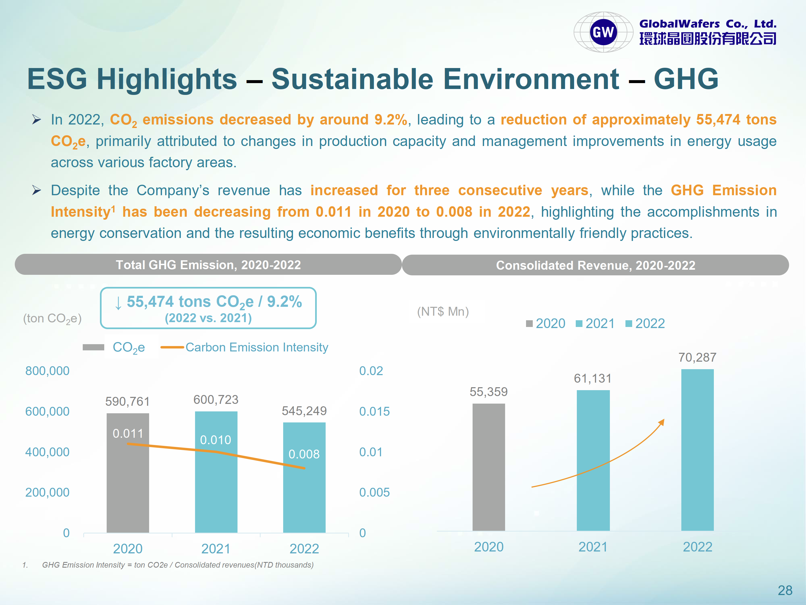Click the text 'emissions decreased by around 9.2%'
This screenshot has height=605, width=806.
coord(275,120)
